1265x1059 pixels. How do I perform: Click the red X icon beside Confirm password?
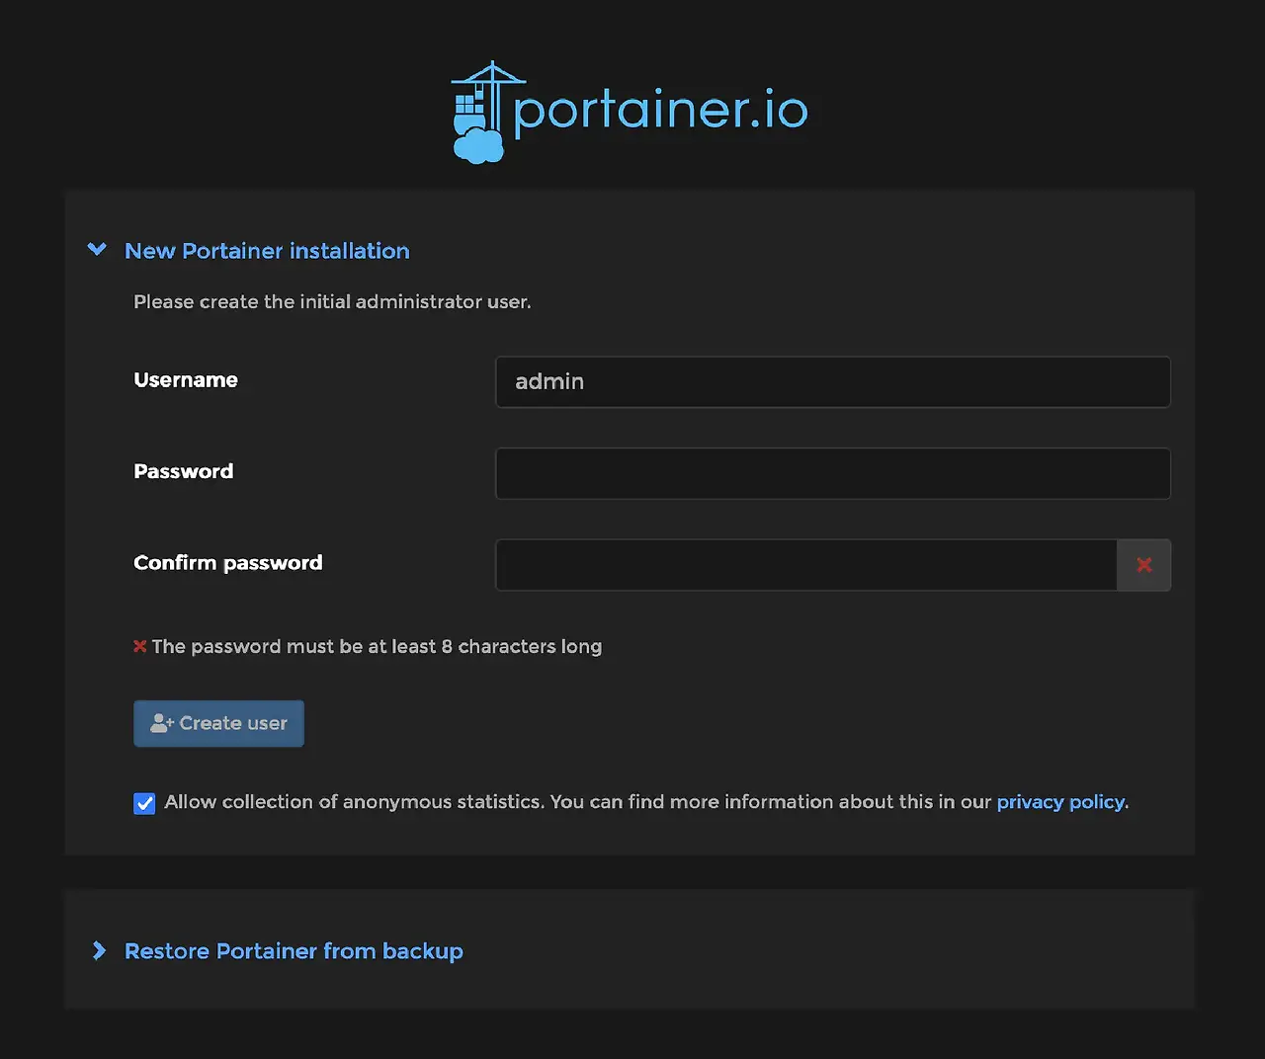point(1144,565)
